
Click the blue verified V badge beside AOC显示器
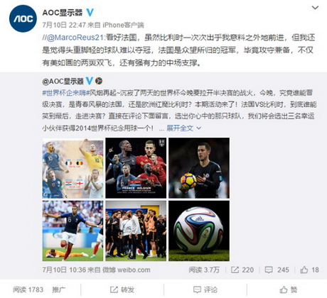(90, 12)
